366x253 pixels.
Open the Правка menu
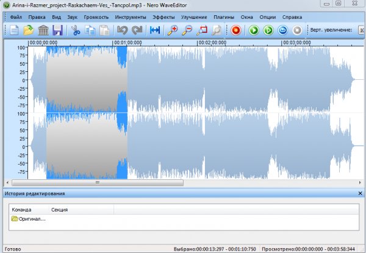pos(37,17)
